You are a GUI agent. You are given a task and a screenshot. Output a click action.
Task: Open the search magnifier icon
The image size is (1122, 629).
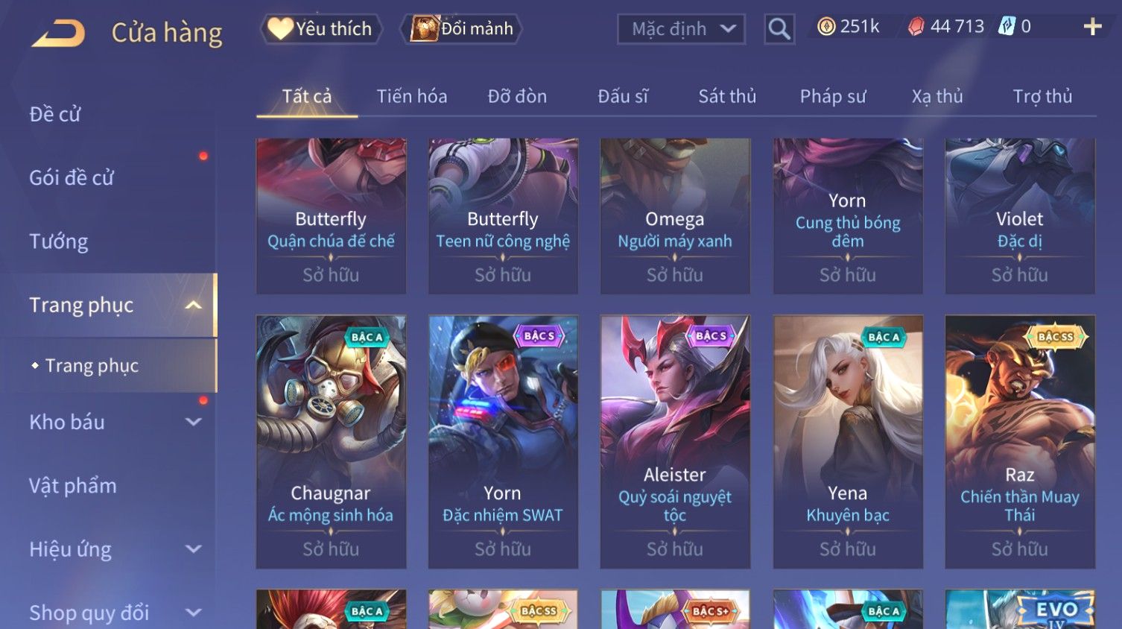click(x=779, y=30)
